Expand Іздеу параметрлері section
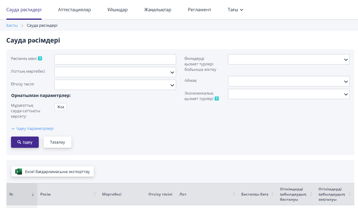The height and width of the screenshot is (208, 358). pos(33,129)
